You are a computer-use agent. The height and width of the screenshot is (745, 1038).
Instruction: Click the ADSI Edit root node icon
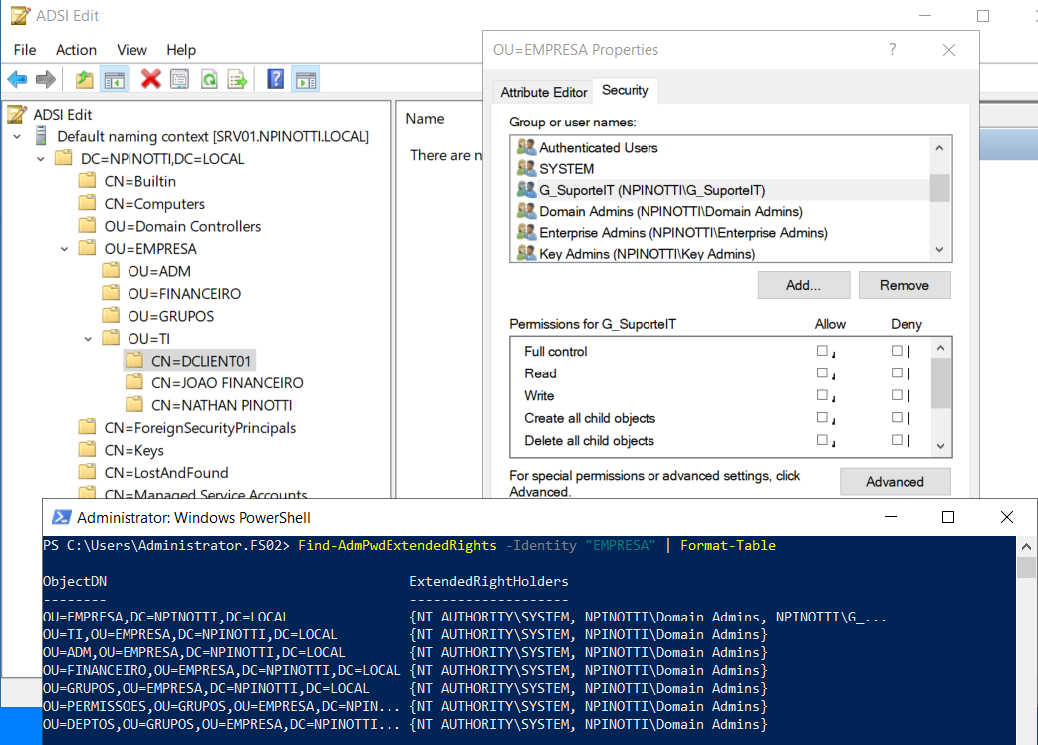pos(17,114)
